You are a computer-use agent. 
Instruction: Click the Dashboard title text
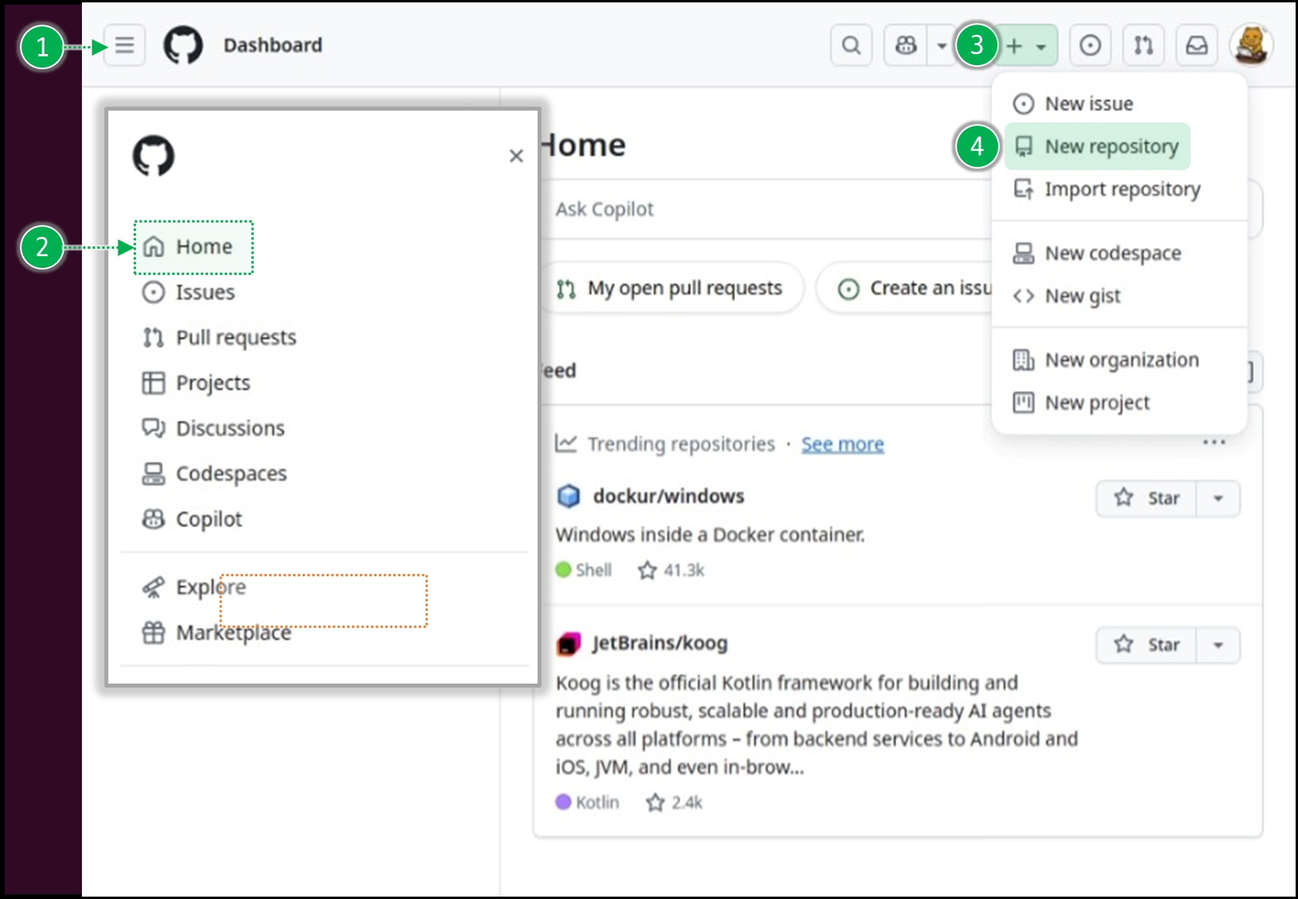(273, 45)
